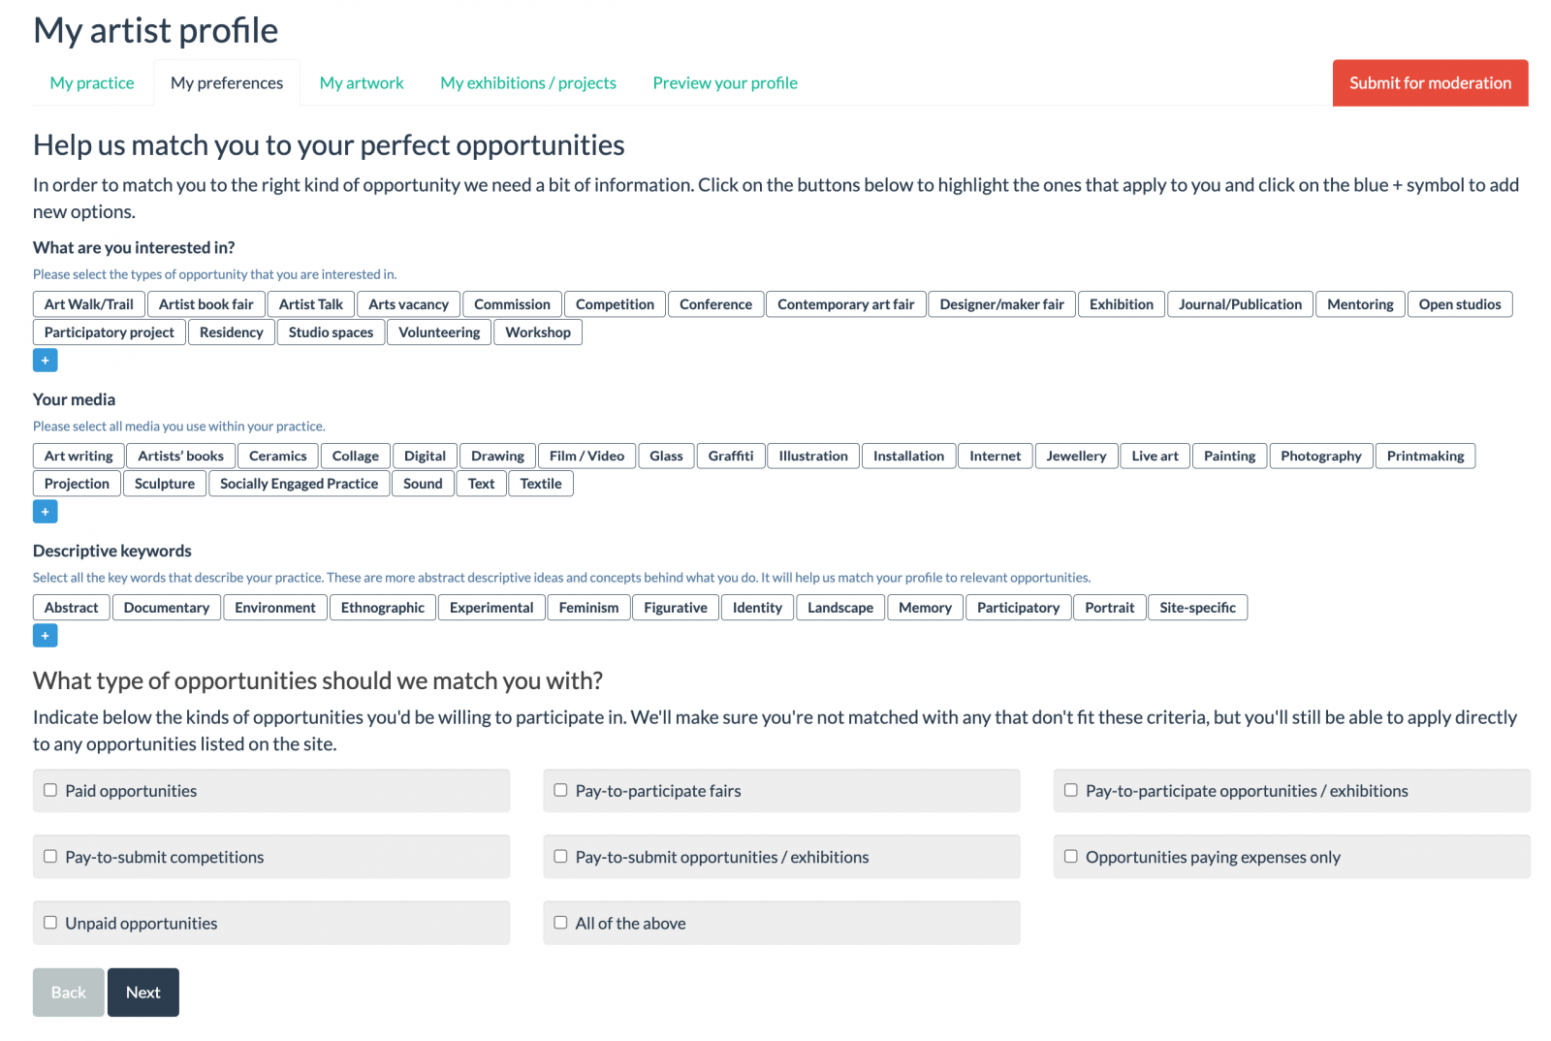Click the Next button
The width and height of the screenshot is (1551, 1041).
[143, 993]
